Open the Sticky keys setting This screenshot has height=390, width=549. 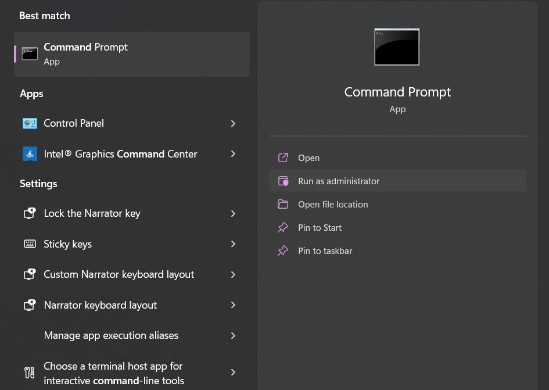132,244
